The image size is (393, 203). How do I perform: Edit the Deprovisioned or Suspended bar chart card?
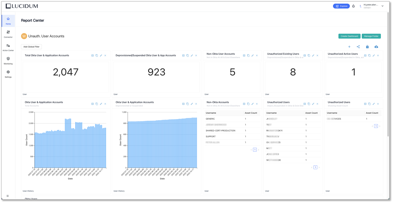tap(192, 104)
